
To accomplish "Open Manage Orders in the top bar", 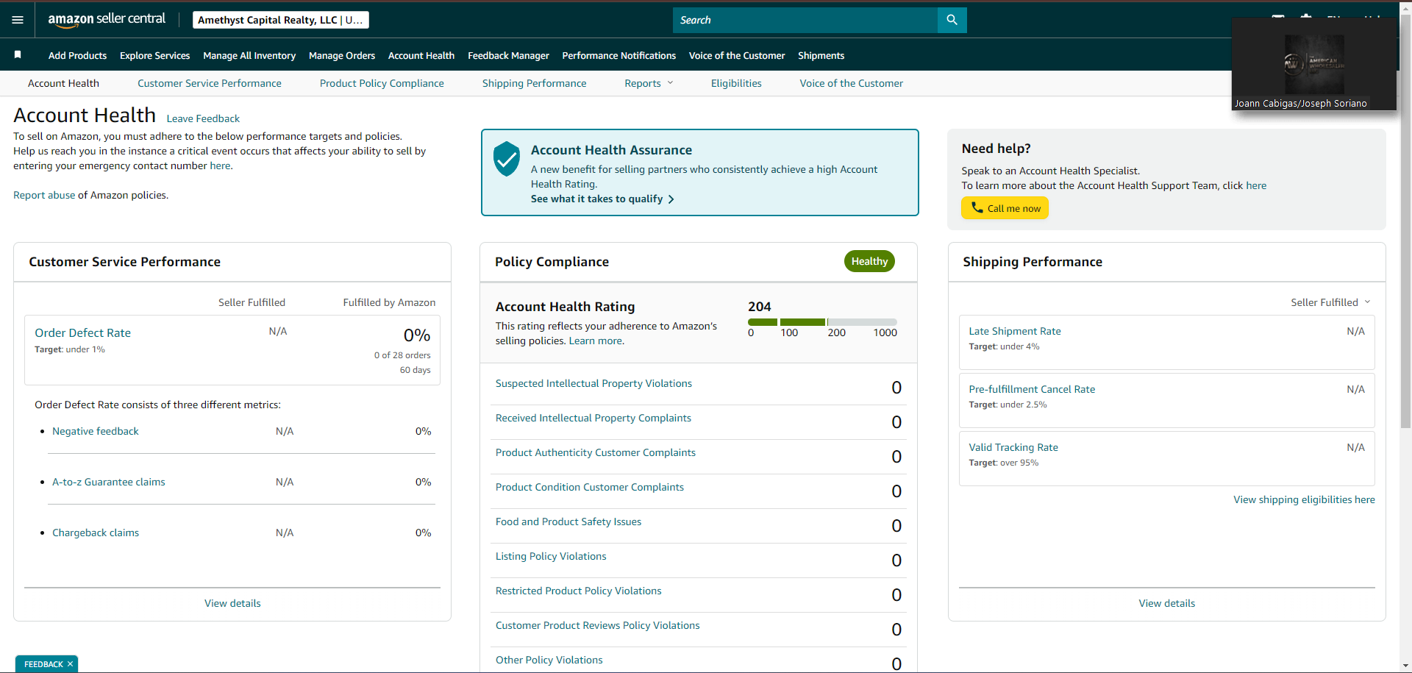I will point(342,55).
